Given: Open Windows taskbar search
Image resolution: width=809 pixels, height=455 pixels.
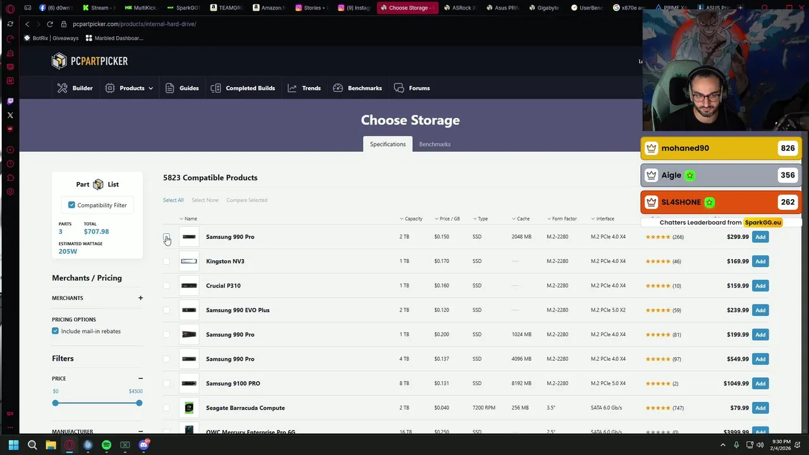Looking at the screenshot, I should pyautogui.click(x=32, y=445).
